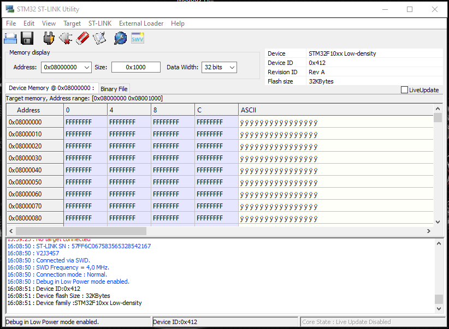This screenshot has width=449, height=329.
Task: Click column header C in memory grid
Action: [216, 110]
